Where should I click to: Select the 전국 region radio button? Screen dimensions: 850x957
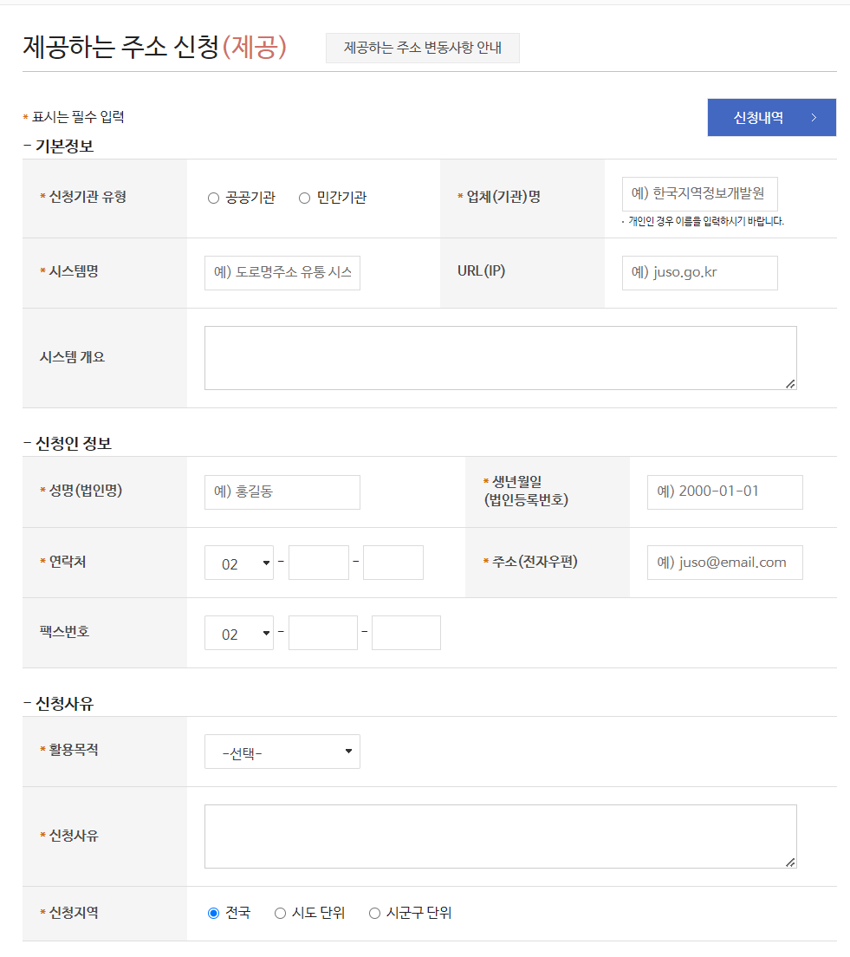213,913
